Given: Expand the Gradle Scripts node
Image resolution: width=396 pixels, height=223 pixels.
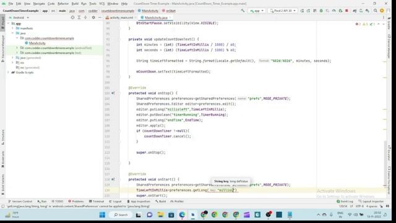Looking at the screenshot, I should (9, 72).
